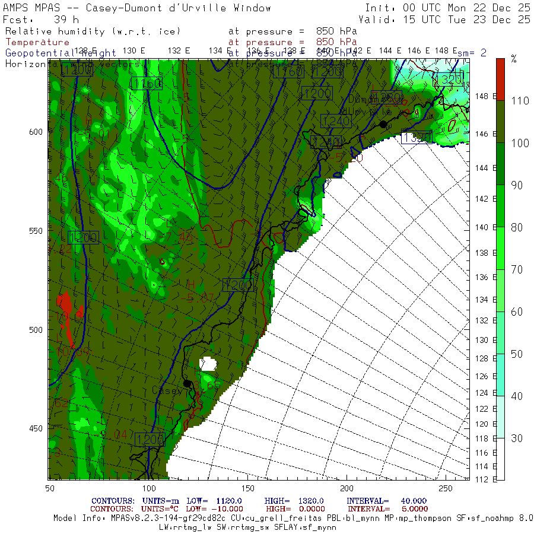Click the 'Fcst: 39 h' forecast hour text
This screenshot has height=534, width=534.
pos(41,20)
